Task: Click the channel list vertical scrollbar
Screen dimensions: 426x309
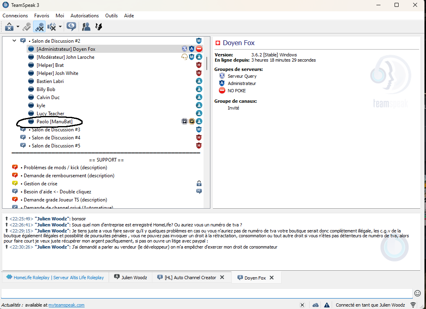Action: pyautogui.click(x=207, y=63)
